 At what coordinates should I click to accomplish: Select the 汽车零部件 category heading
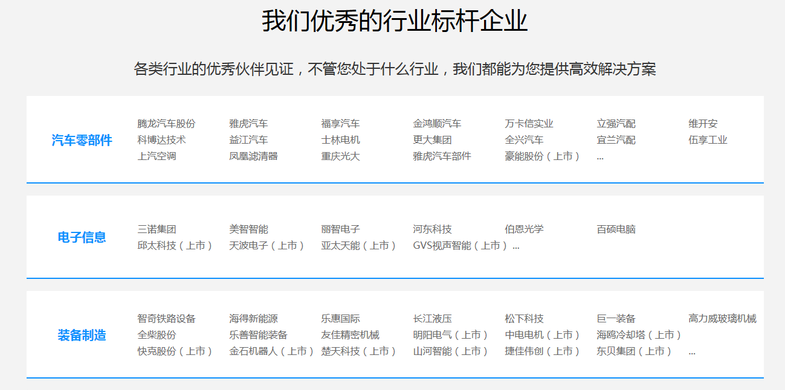tap(82, 141)
